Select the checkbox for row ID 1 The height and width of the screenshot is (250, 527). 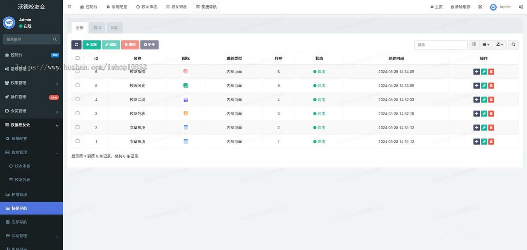[x=78, y=141]
